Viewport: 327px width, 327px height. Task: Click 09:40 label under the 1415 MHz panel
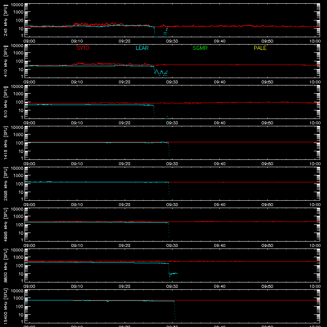(x=219, y=164)
